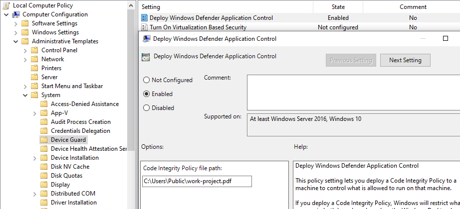
Task: Select the Server tree item label
Action: pos(49,77)
